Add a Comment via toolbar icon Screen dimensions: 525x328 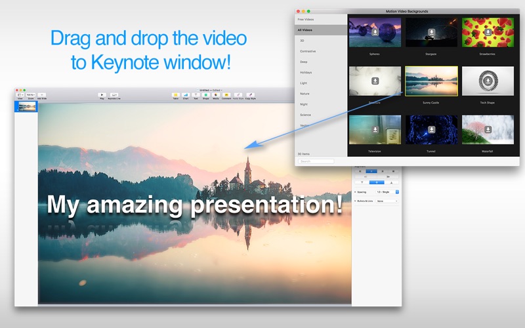(x=226, y=95)
